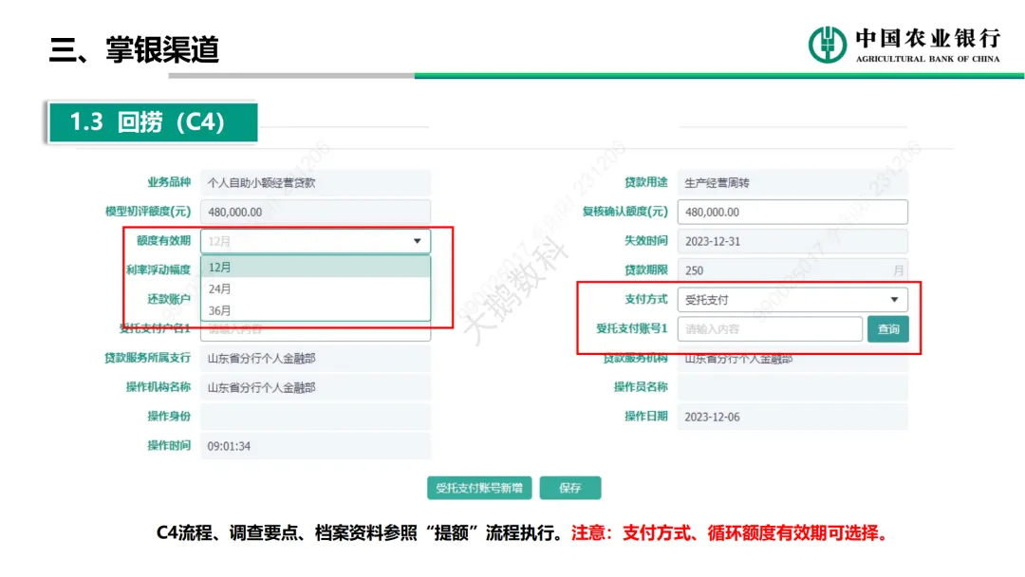Image resolution: width=1025 pixels, height=577 pixels.
Task: Click the 操作时间 field 09:01:34
Action: tap(315, 445)
